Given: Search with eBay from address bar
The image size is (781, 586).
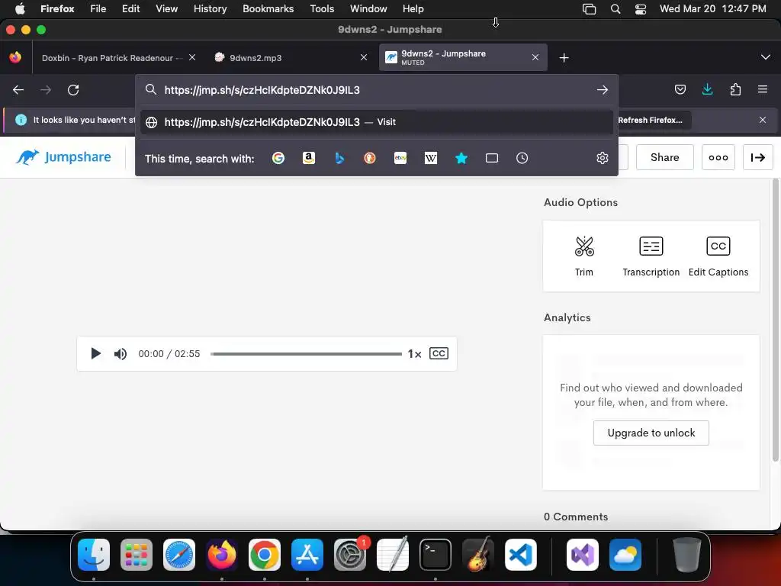Looking at the screenshot, I should (x=400, y=158).
